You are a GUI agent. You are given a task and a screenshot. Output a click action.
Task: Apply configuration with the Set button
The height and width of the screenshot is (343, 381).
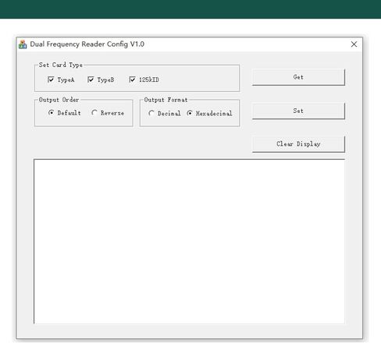(x=298, y=111)
